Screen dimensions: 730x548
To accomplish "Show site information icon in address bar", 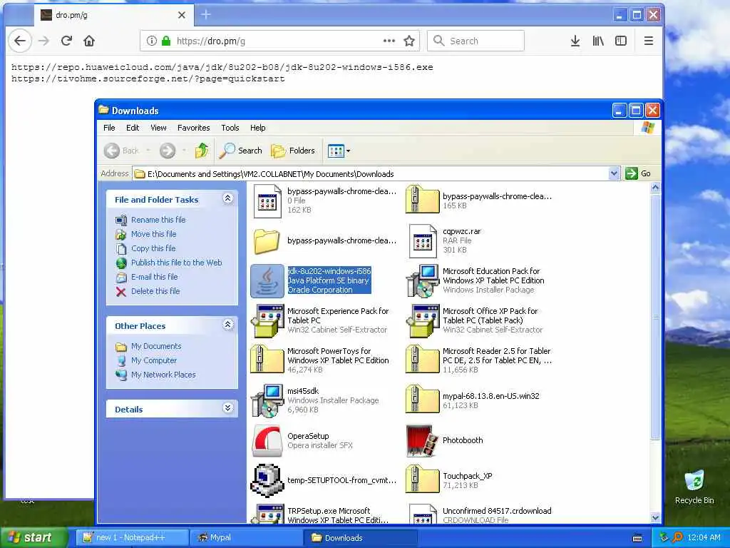I will 151,41.
